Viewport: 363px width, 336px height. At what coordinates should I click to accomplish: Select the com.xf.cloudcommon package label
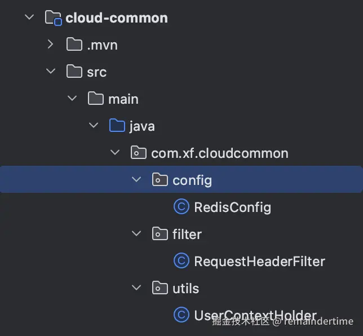(220, 153)
